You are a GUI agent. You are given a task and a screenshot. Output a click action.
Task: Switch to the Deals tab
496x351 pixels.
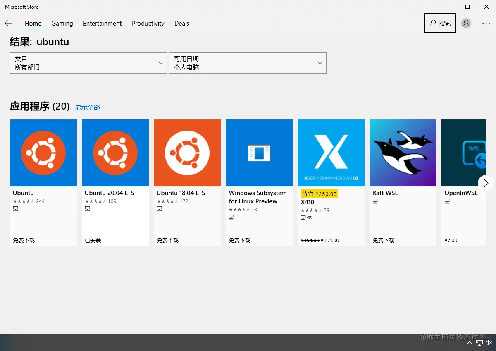(182, 24)
